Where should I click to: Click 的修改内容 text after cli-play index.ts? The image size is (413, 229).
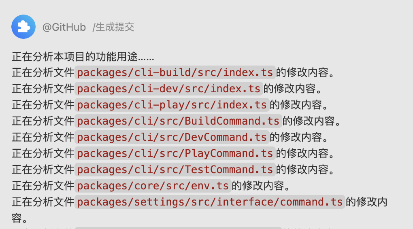click(x=298, y=105)
